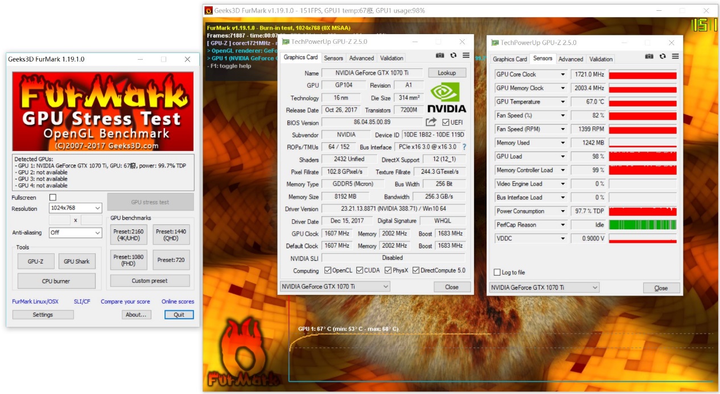
Task: Click the Lookup button in GPU-Z
Action: click(447, 73)
